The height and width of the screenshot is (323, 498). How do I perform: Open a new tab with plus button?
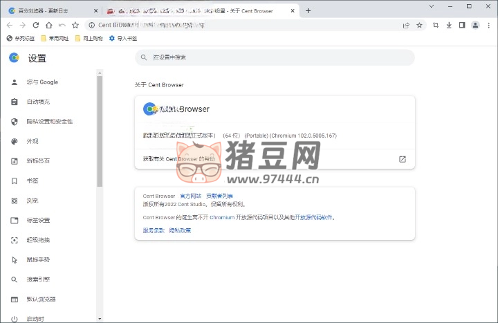point(308,11)
